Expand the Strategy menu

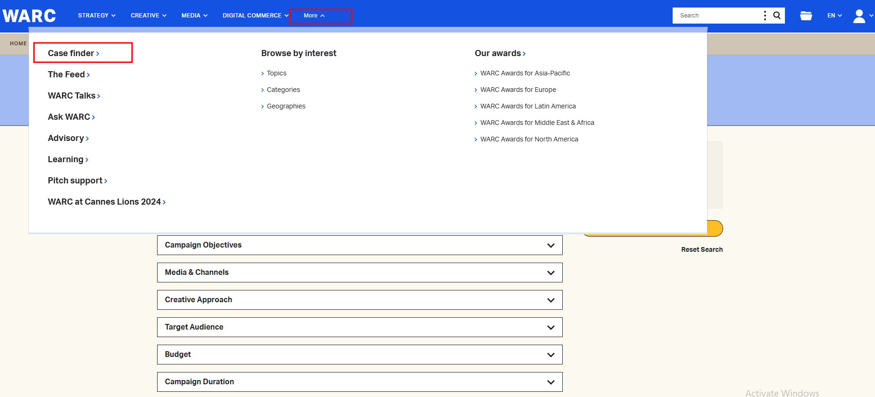pos(96,16)
